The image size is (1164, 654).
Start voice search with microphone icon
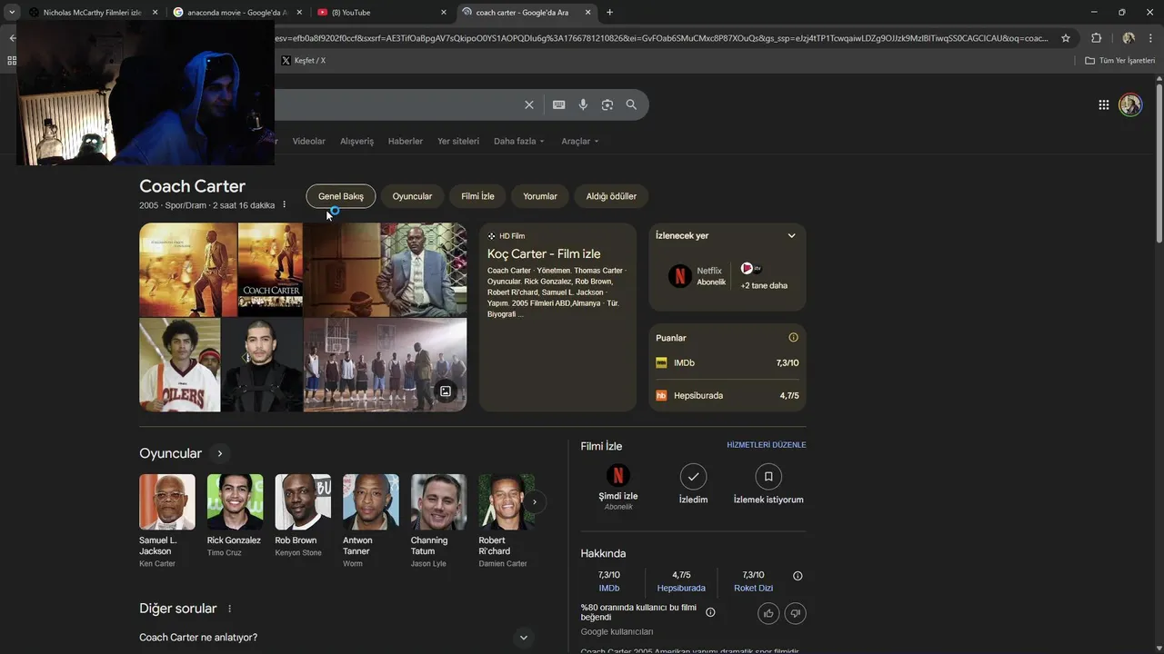click(583, 104)
